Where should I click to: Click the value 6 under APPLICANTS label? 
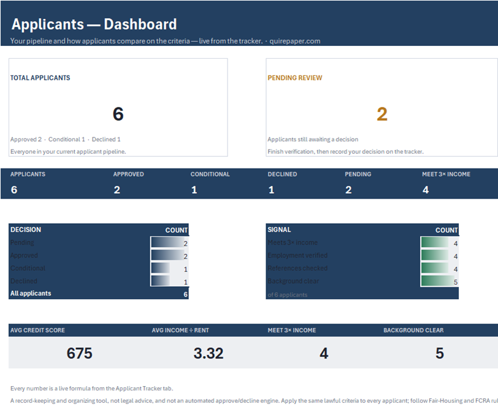14,190
